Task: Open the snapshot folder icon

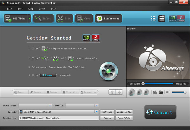Action: (161, 92)
